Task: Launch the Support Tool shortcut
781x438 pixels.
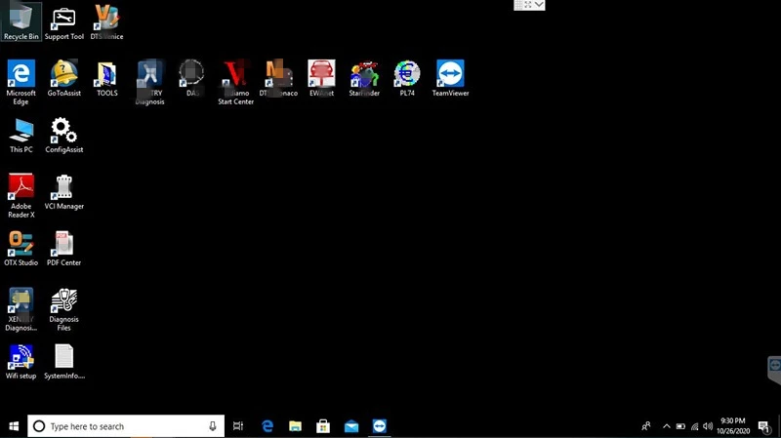Action: 63,23
